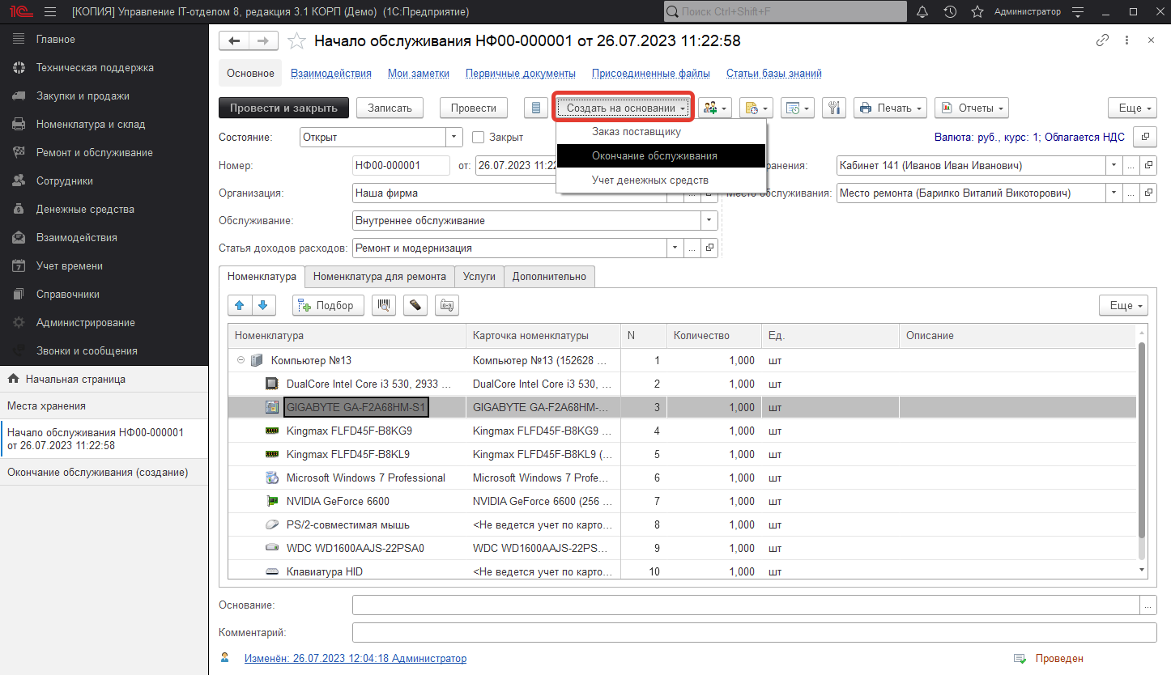
Task: Click the barcode search icon button
Action: tap(385, 305)
